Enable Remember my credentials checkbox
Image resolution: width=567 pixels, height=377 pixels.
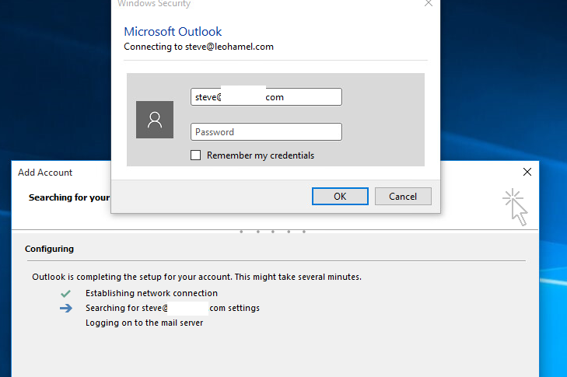pos(196,155)
